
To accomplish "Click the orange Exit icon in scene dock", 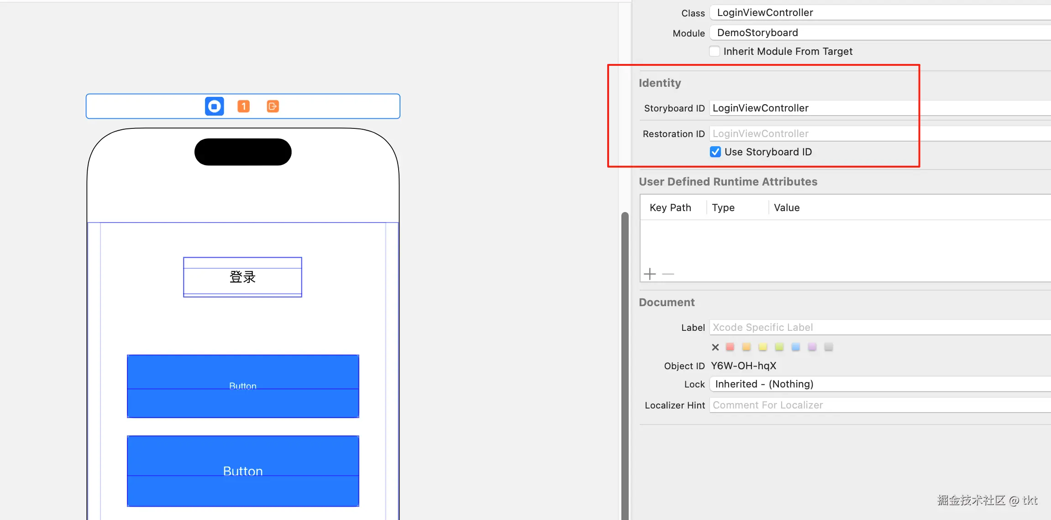I will pos(273,106).
